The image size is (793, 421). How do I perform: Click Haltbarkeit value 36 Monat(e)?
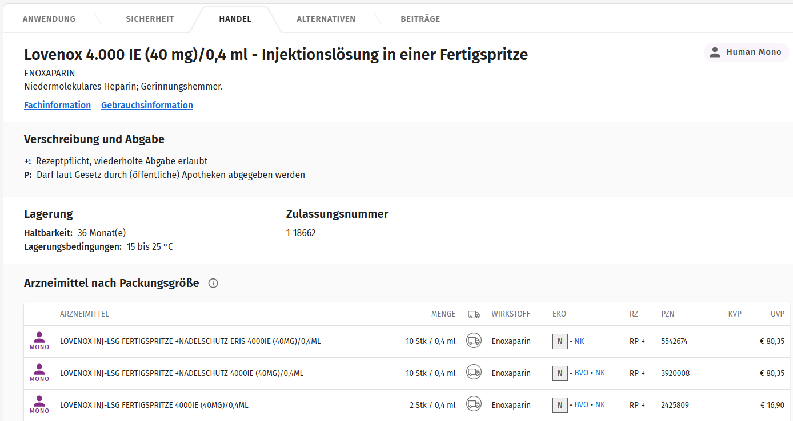point(102,233)
